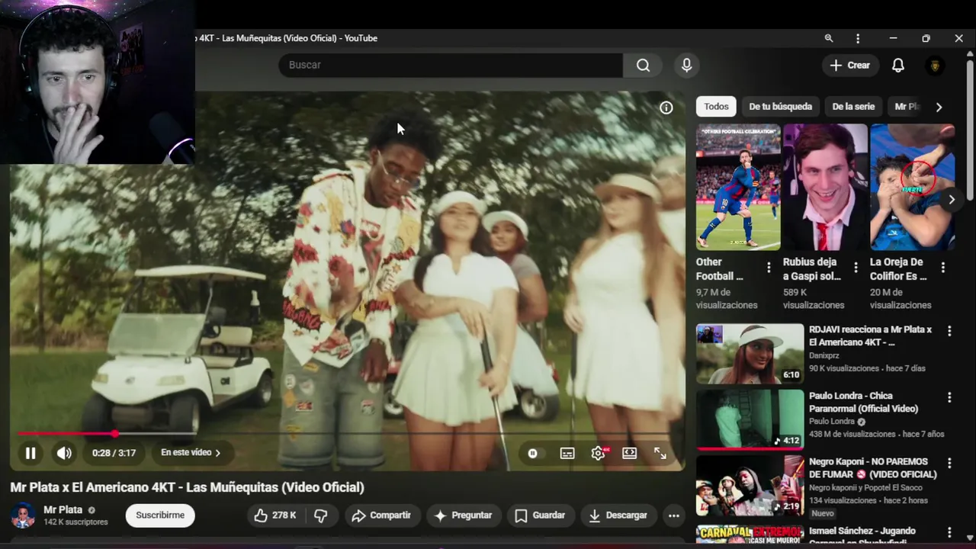Select the 'De la serie' chip
This screenshot has width=976, height=549.
point(853,107)
